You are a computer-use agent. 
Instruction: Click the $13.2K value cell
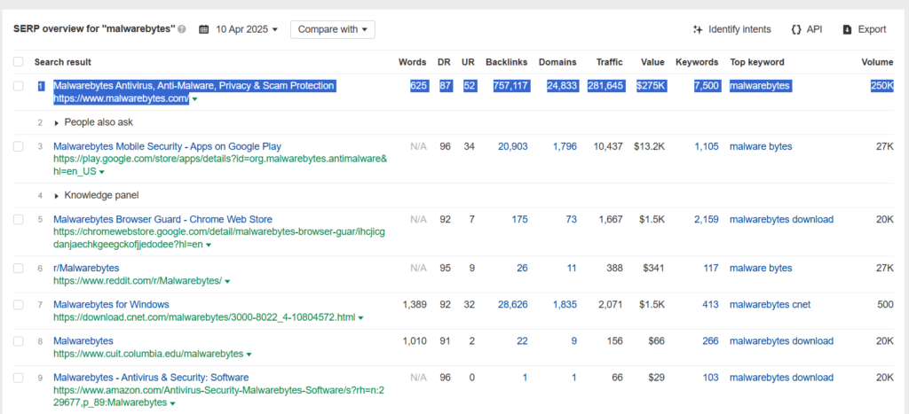(x=651, y=146)
